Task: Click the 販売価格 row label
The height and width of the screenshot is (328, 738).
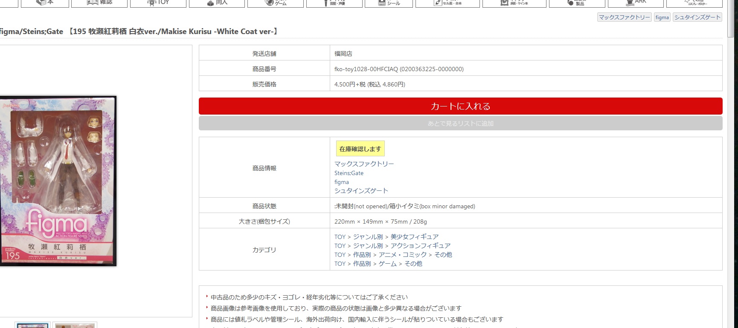Action: tap(264, 84)
